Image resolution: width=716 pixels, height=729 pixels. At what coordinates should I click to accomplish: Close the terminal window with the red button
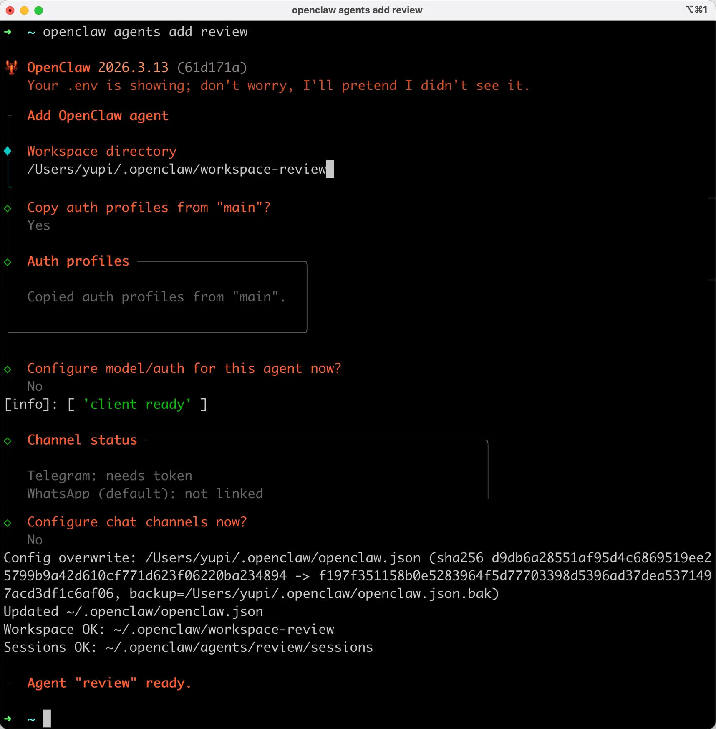[x=10, y=10]
